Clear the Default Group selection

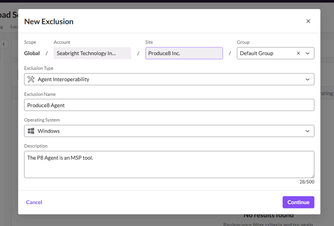tap(299, 53)
